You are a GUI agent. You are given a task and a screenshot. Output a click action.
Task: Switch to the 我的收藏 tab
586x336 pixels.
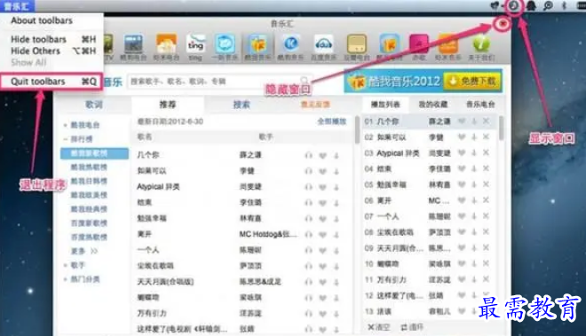(x=433, y=105)
